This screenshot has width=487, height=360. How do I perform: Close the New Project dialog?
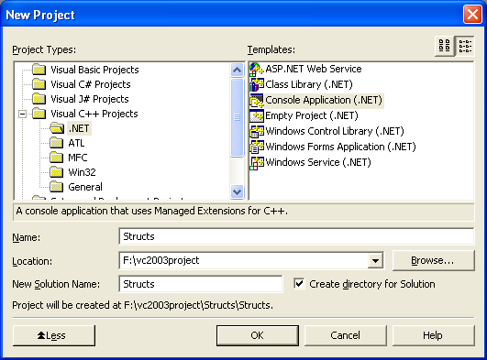pyautogui.click(x=472, y=15)
